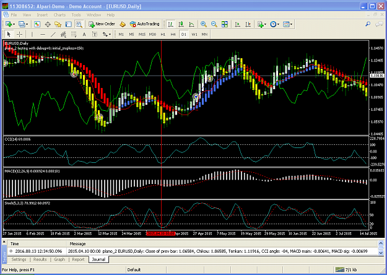Switch to the Results tab
This screenshot has height=275, width=387.
coord(40,260)
